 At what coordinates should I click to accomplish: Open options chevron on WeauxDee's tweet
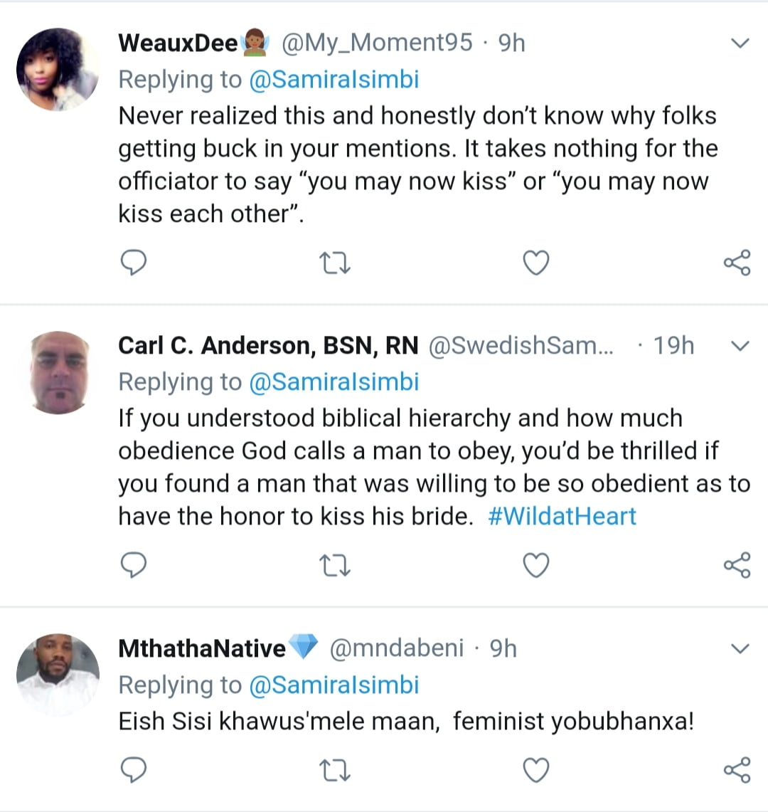[x=740, y=44]
